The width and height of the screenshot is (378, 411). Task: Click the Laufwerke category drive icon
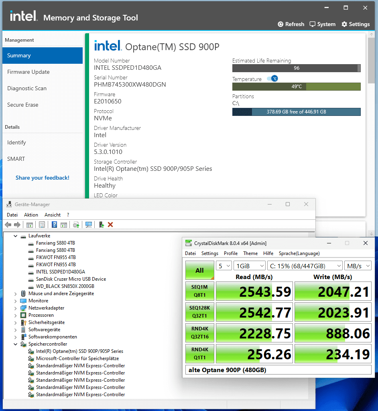pyautogui.click(x=23, y=236)
